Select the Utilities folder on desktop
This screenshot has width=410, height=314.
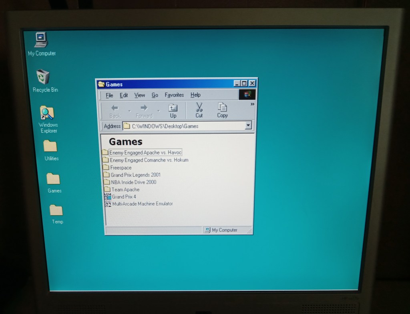[x=50, y=146]
